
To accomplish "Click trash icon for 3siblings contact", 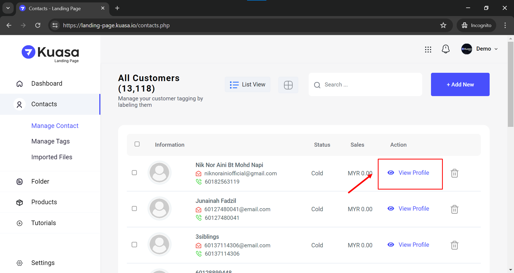I will [454, 245].
